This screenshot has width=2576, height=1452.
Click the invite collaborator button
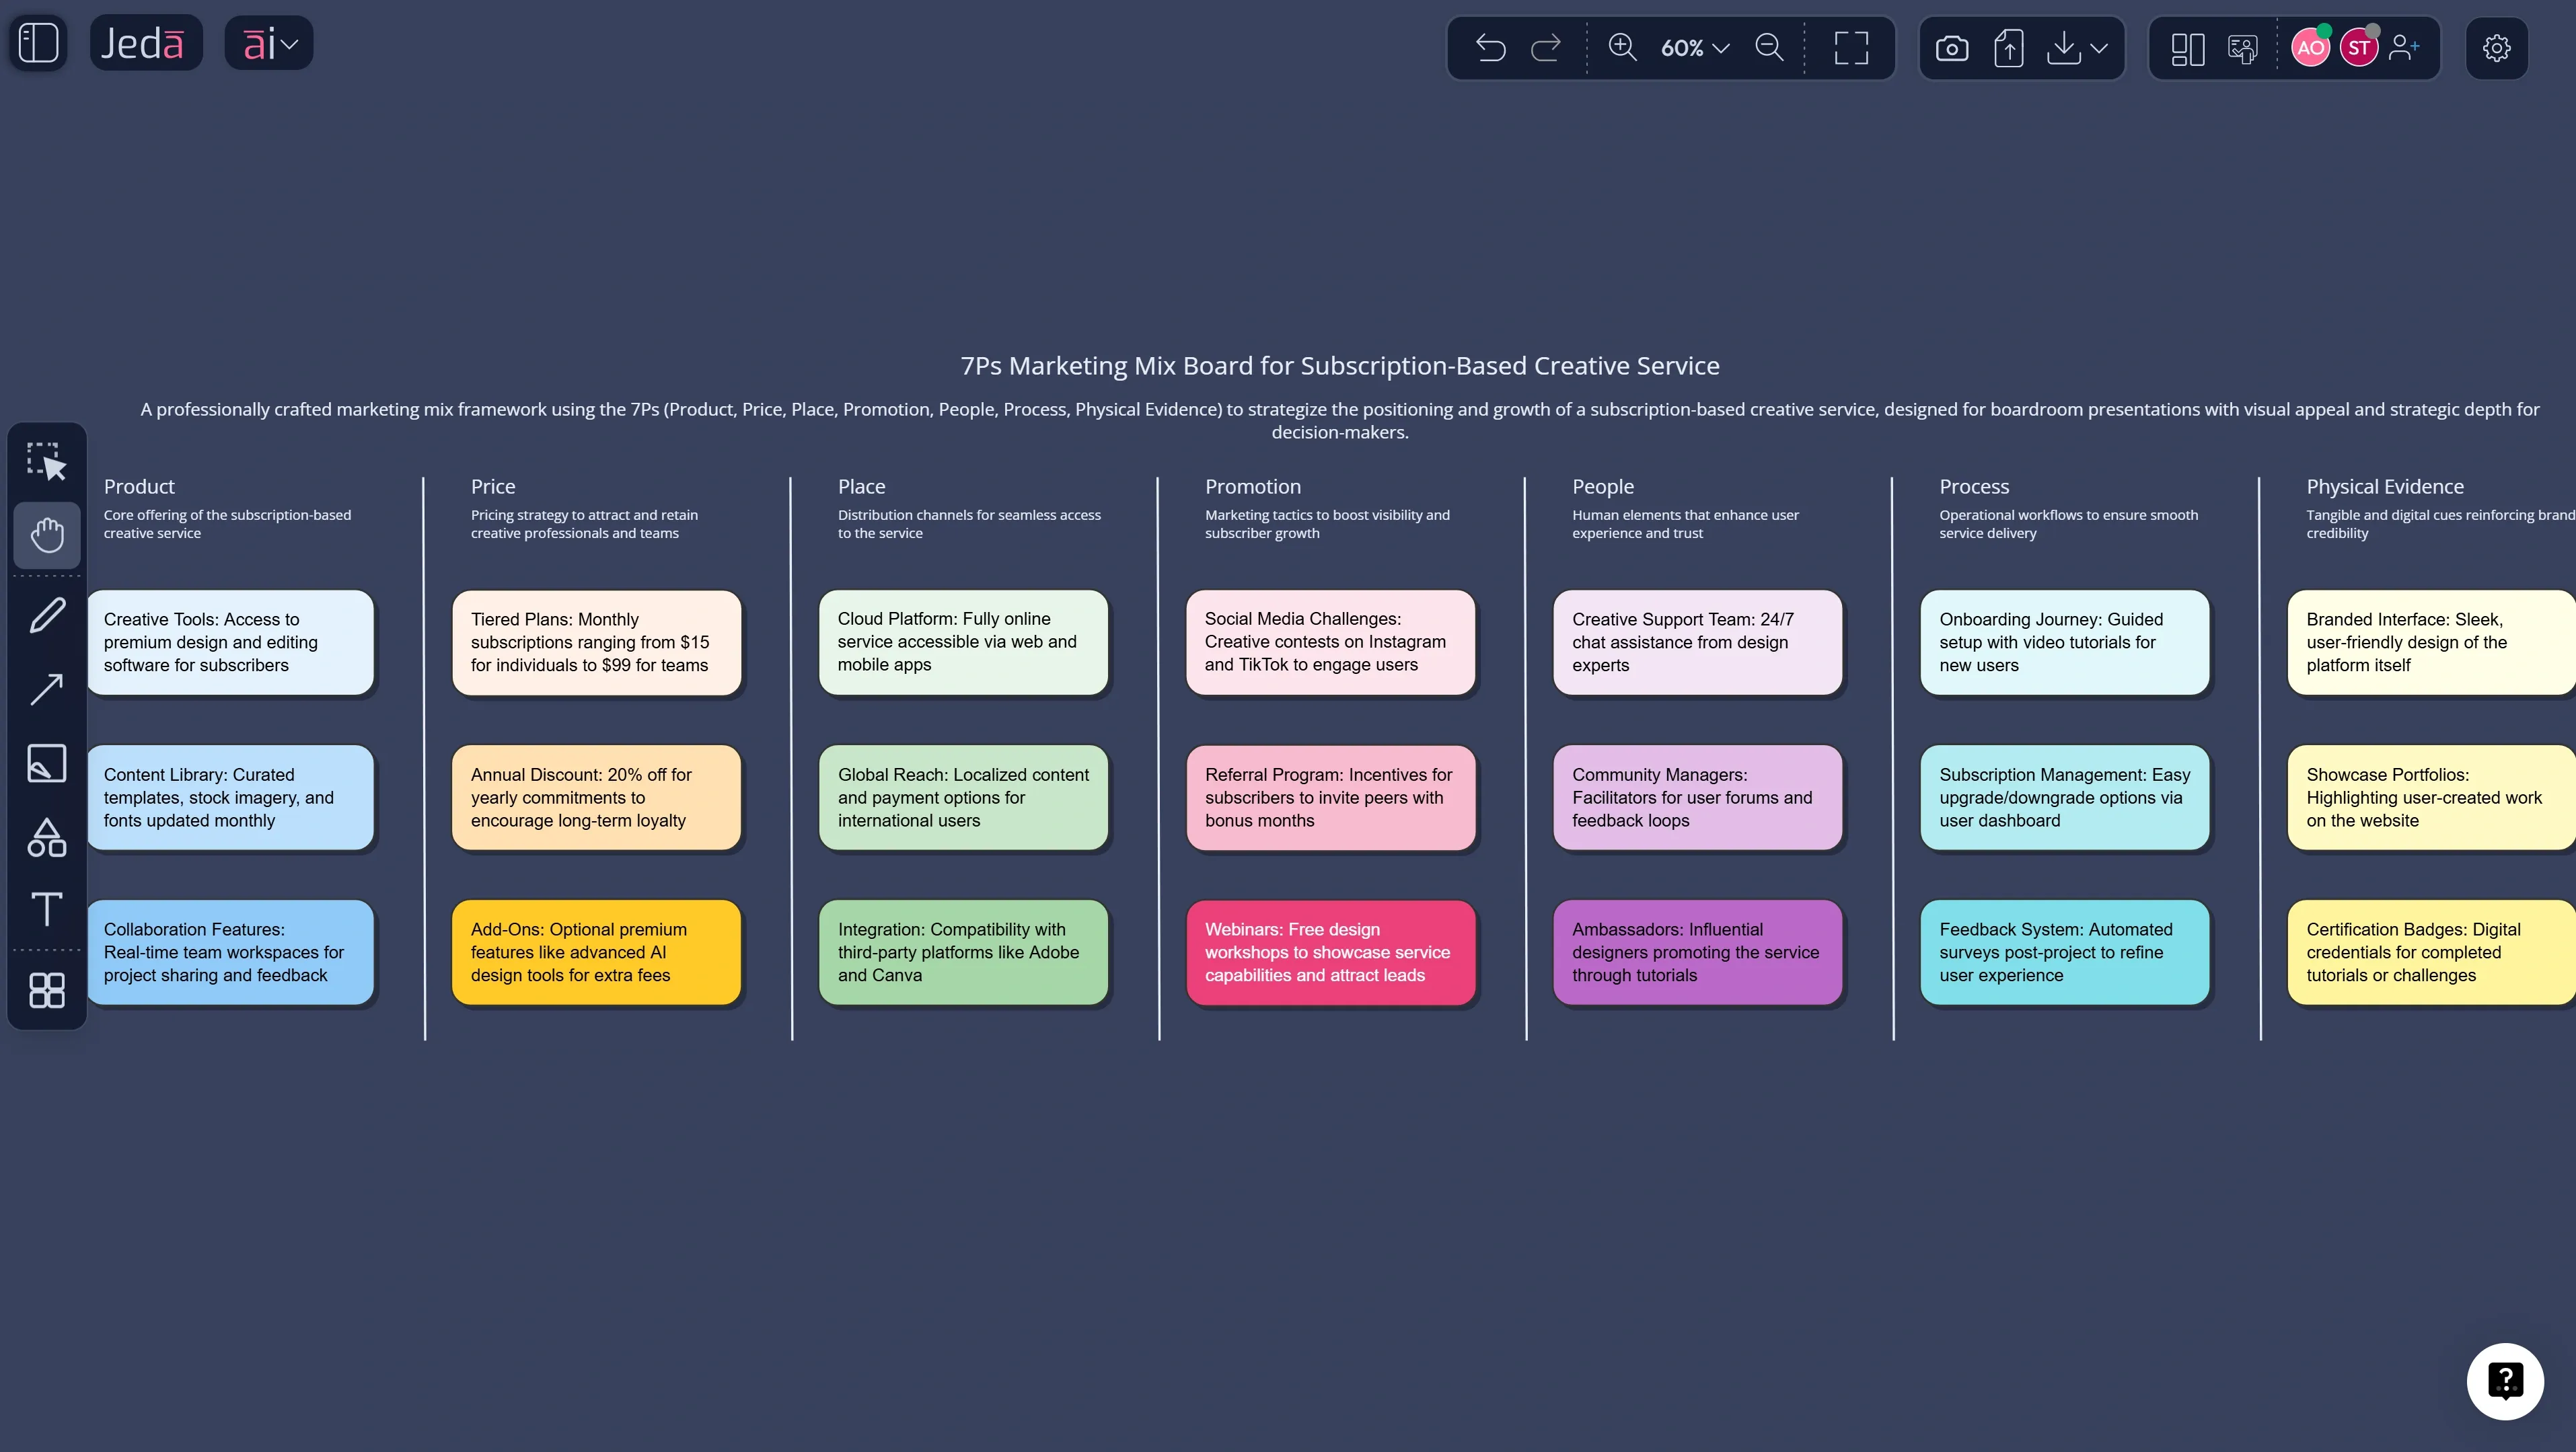[x=2405, y=47]
